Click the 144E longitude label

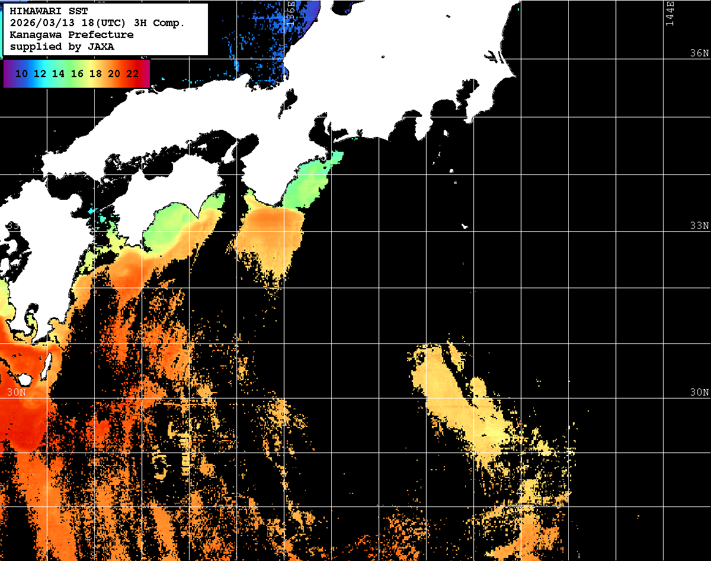click(x=670, y=13)
